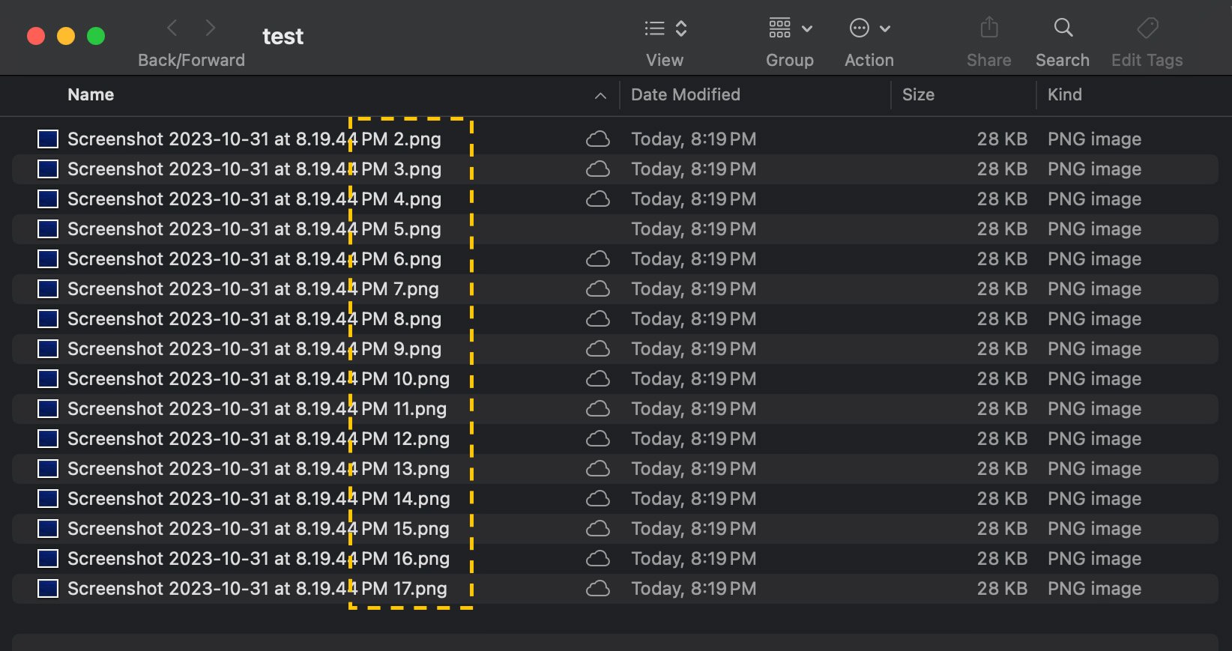The width and height of the screenshot is (1232, 651).
Task: Click the iCloud status icon for PM 17.png
Action: [597, 589]
